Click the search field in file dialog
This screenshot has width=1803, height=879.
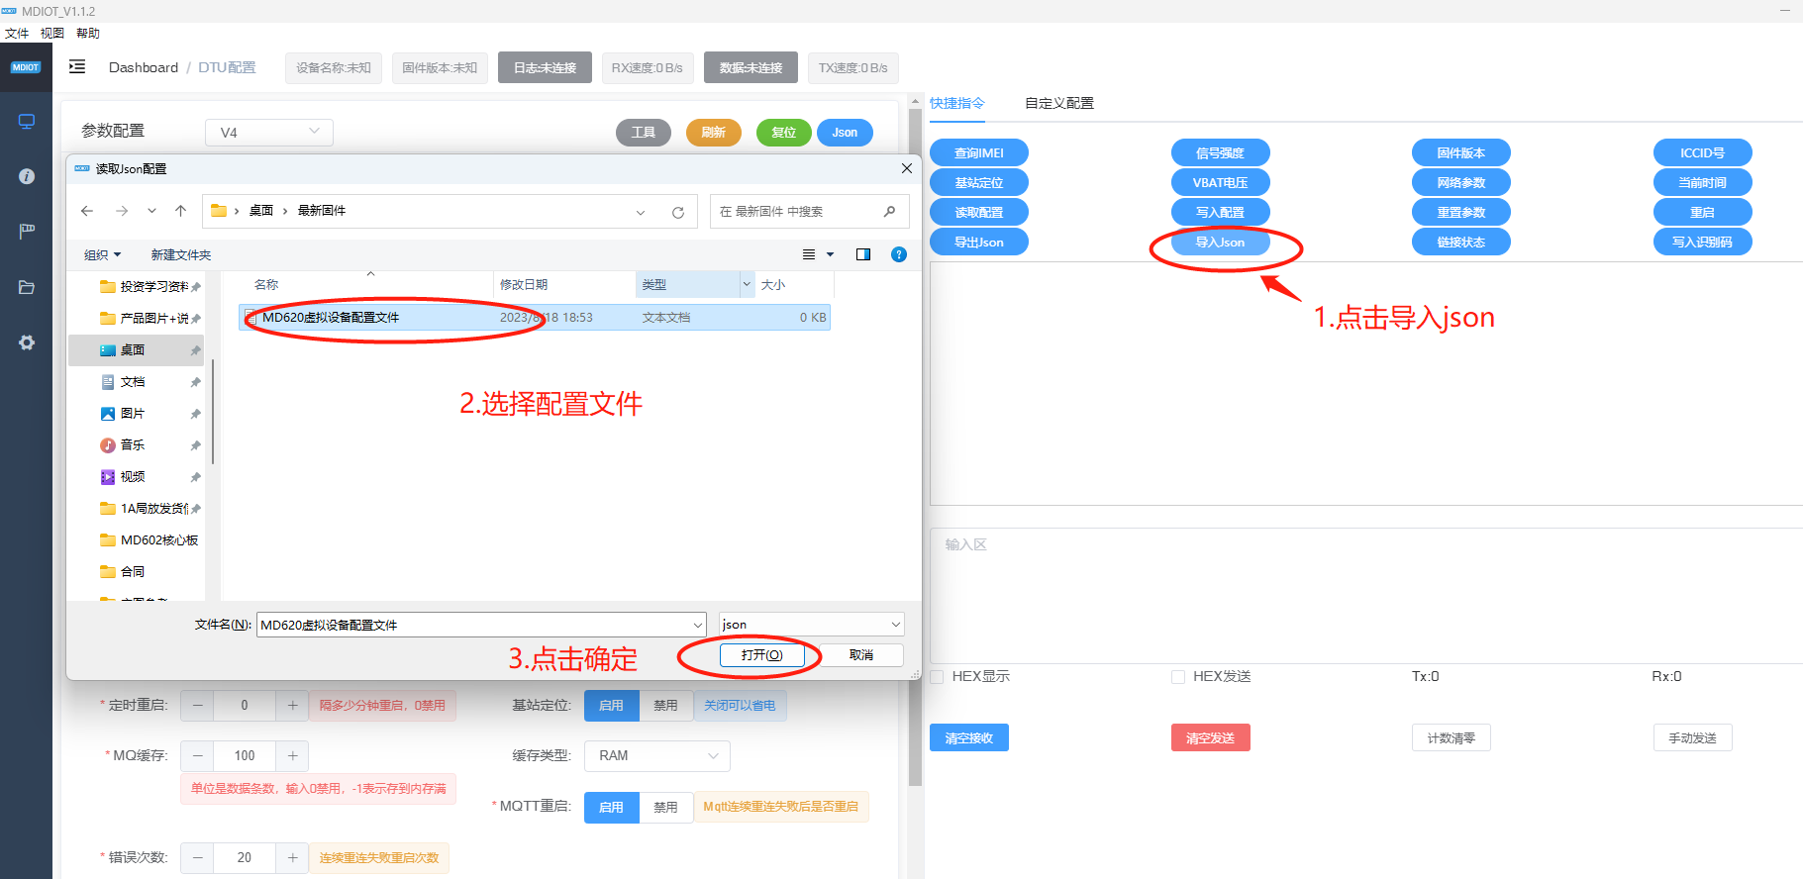click(797, 212)
